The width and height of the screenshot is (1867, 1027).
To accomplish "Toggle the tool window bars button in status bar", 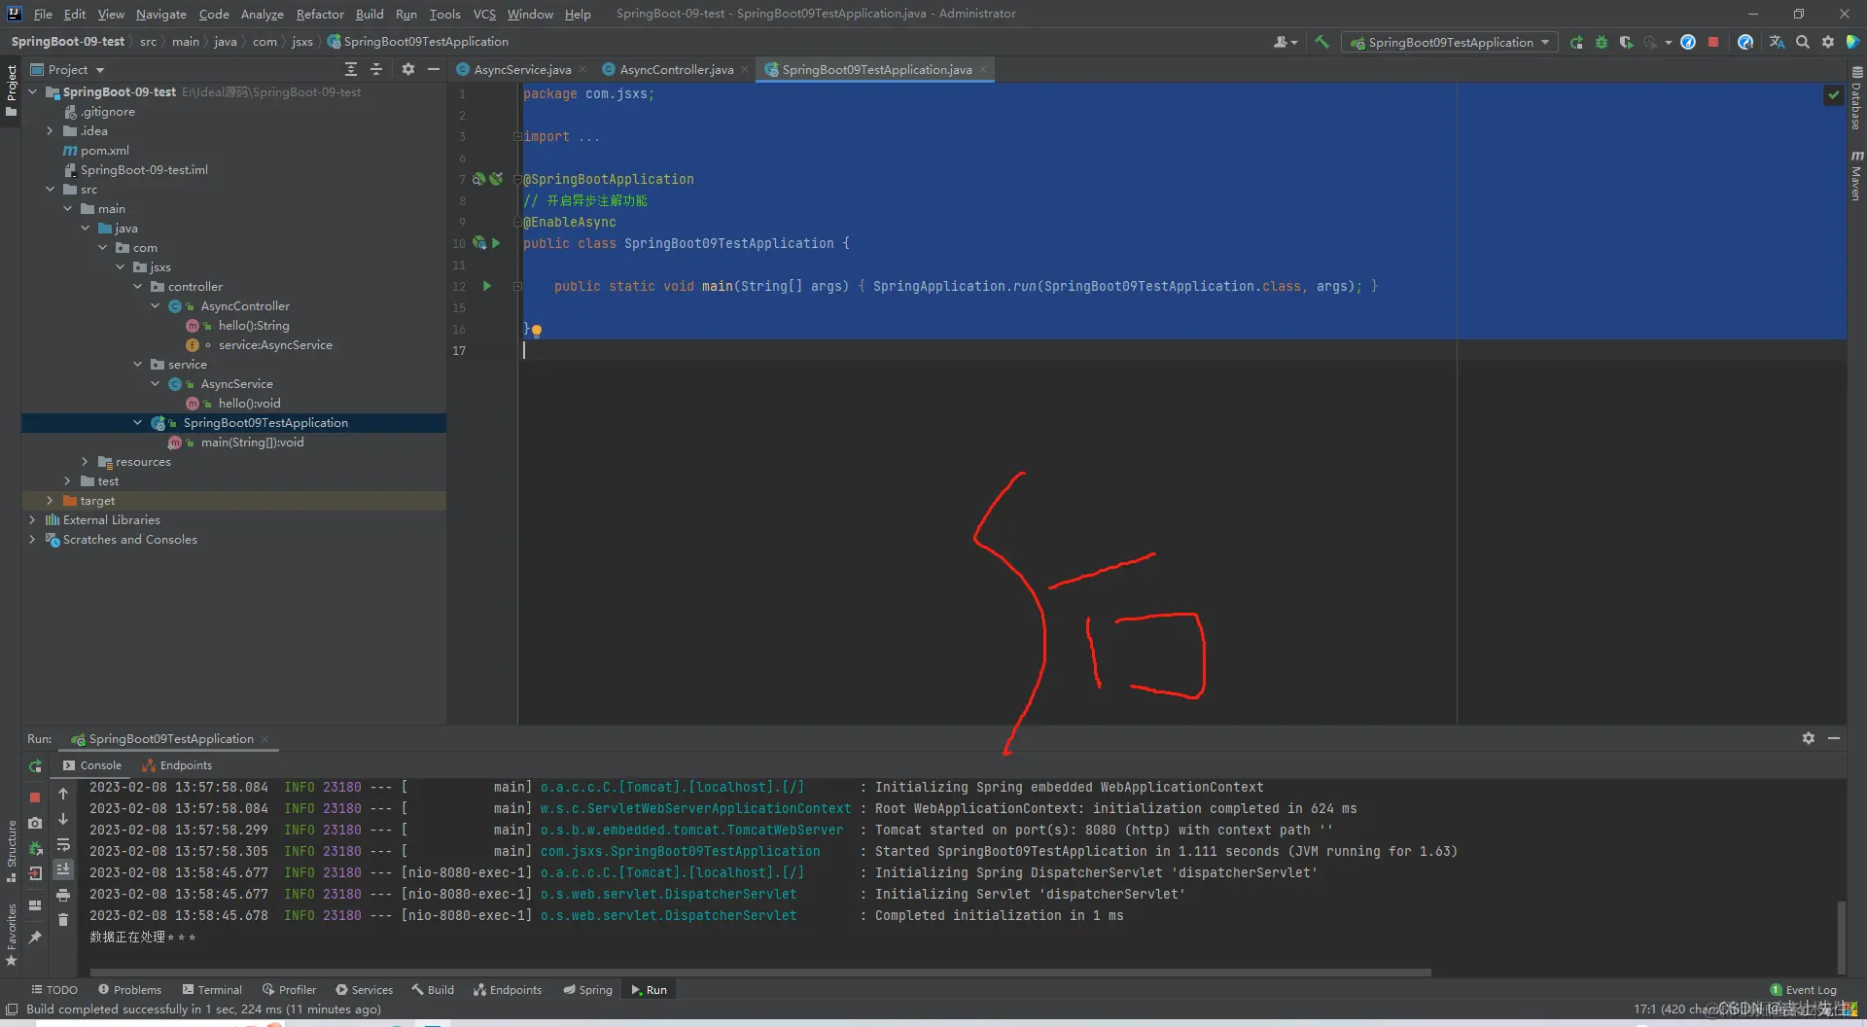I will (12, 1009).
